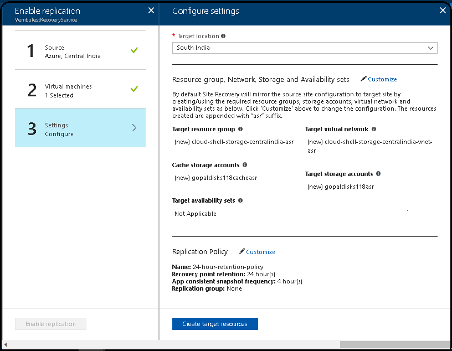Click Create target resources button
The height and width of the screenshot is (351, 452).
pyautogui.click(x=215, y=324)
